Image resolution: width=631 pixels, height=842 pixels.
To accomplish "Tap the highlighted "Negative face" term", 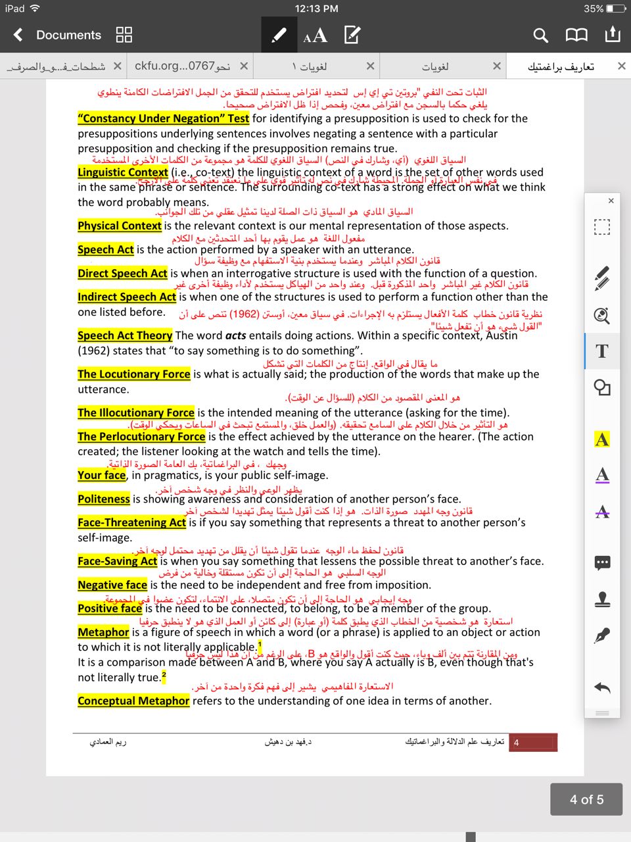I will tap(112, 585).
